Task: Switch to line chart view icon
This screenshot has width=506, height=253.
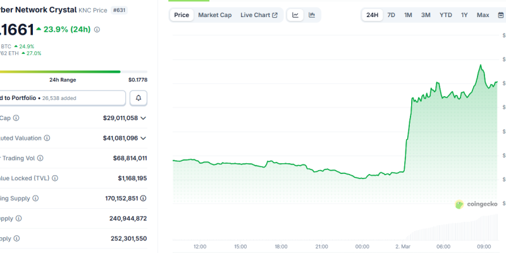Action: click(295, 15)
